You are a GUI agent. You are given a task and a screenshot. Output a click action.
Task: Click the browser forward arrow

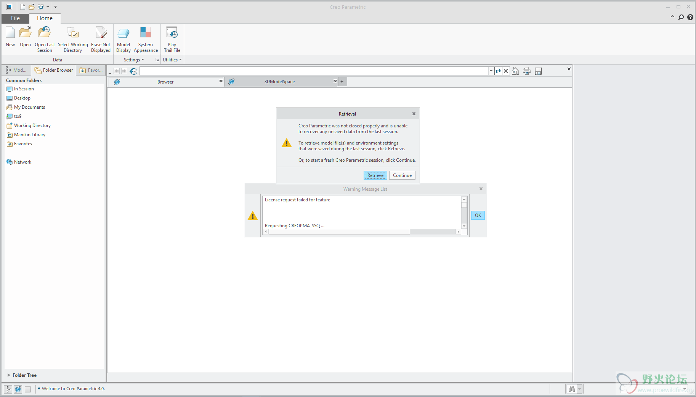(x=124, y=71)
